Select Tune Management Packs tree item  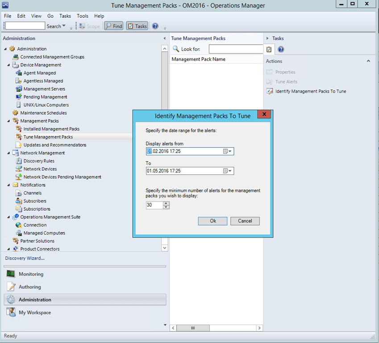coord(48,137)
